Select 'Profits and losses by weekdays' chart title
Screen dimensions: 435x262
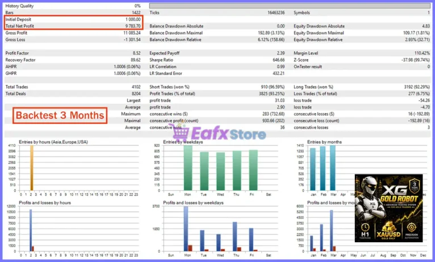pos(193,202)
